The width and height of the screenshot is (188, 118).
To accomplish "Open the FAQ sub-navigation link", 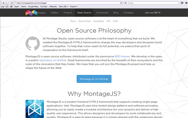I will click(x=115, y=21).
